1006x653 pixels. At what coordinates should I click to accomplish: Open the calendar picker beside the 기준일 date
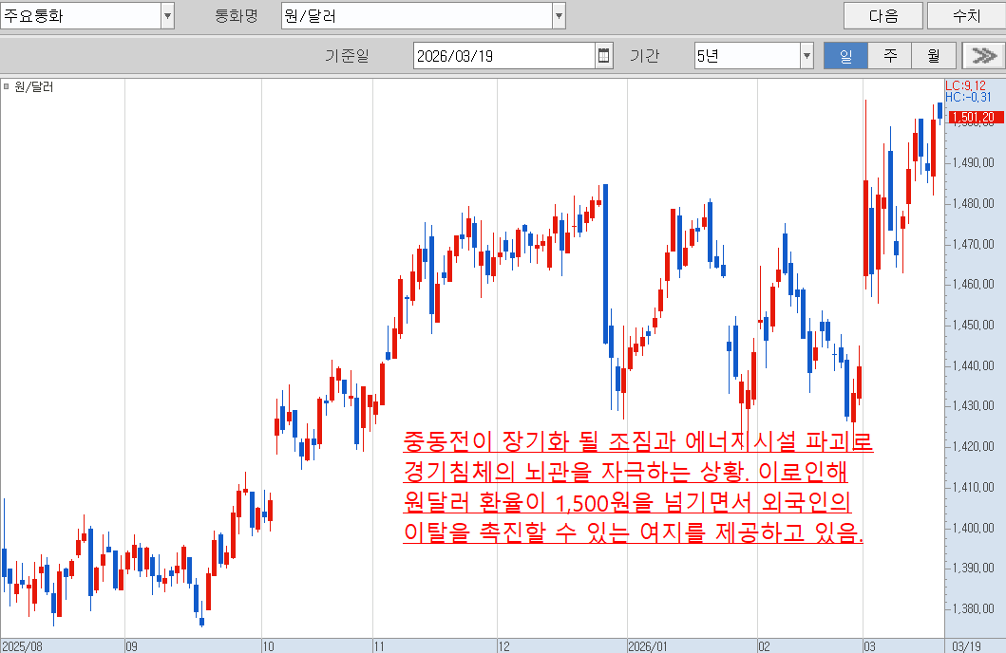(604, 56)
